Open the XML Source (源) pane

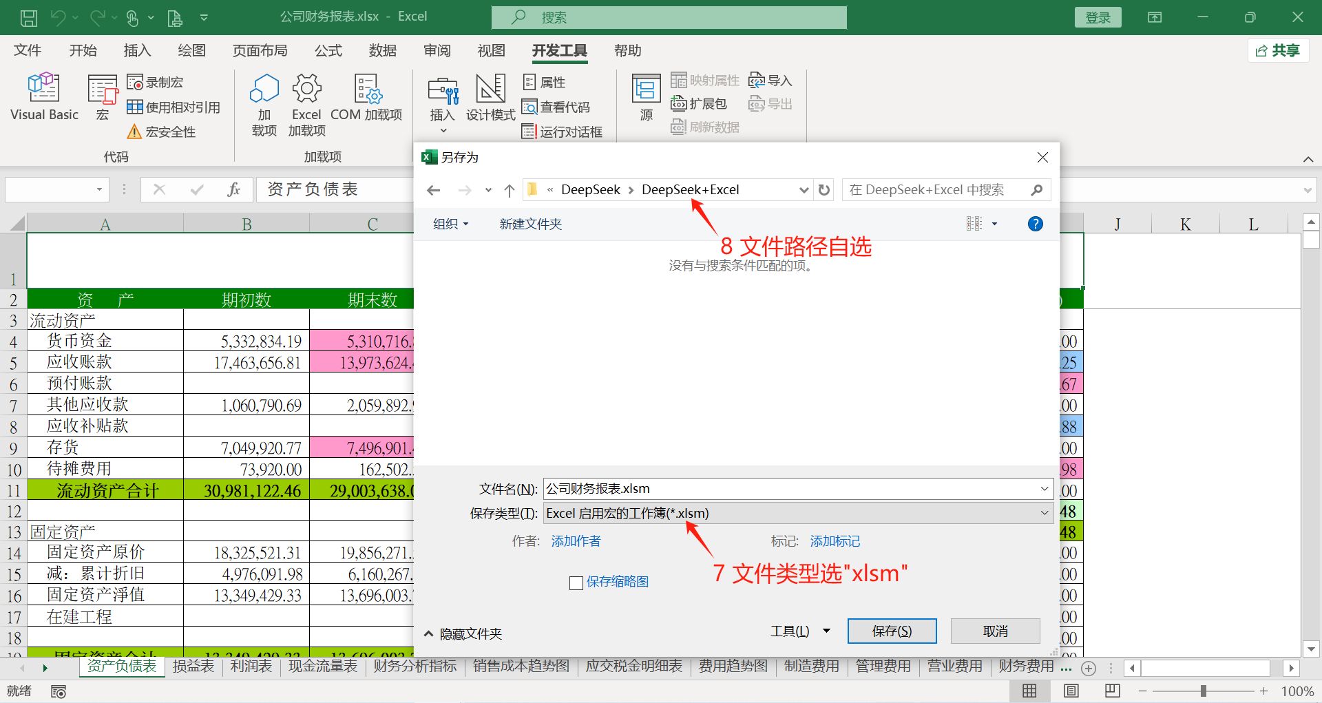pyautogui.click(x=647, y=97)
